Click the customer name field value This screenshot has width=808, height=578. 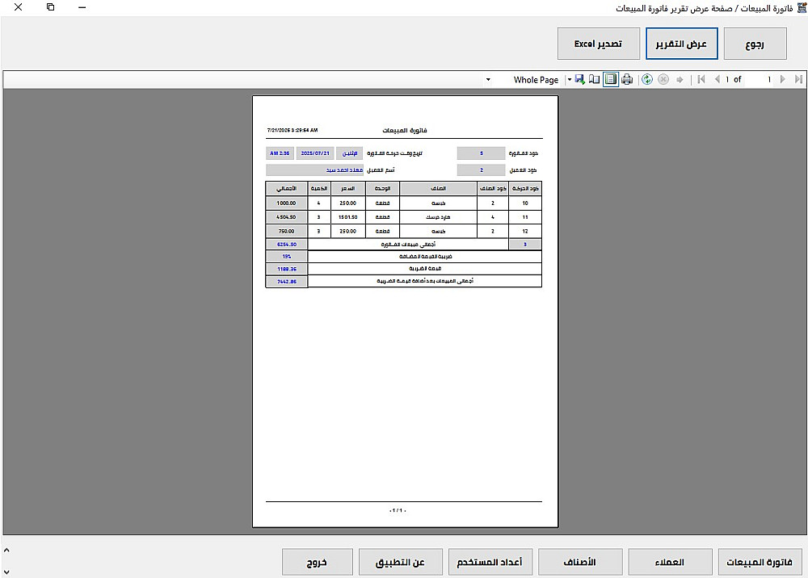315,170
